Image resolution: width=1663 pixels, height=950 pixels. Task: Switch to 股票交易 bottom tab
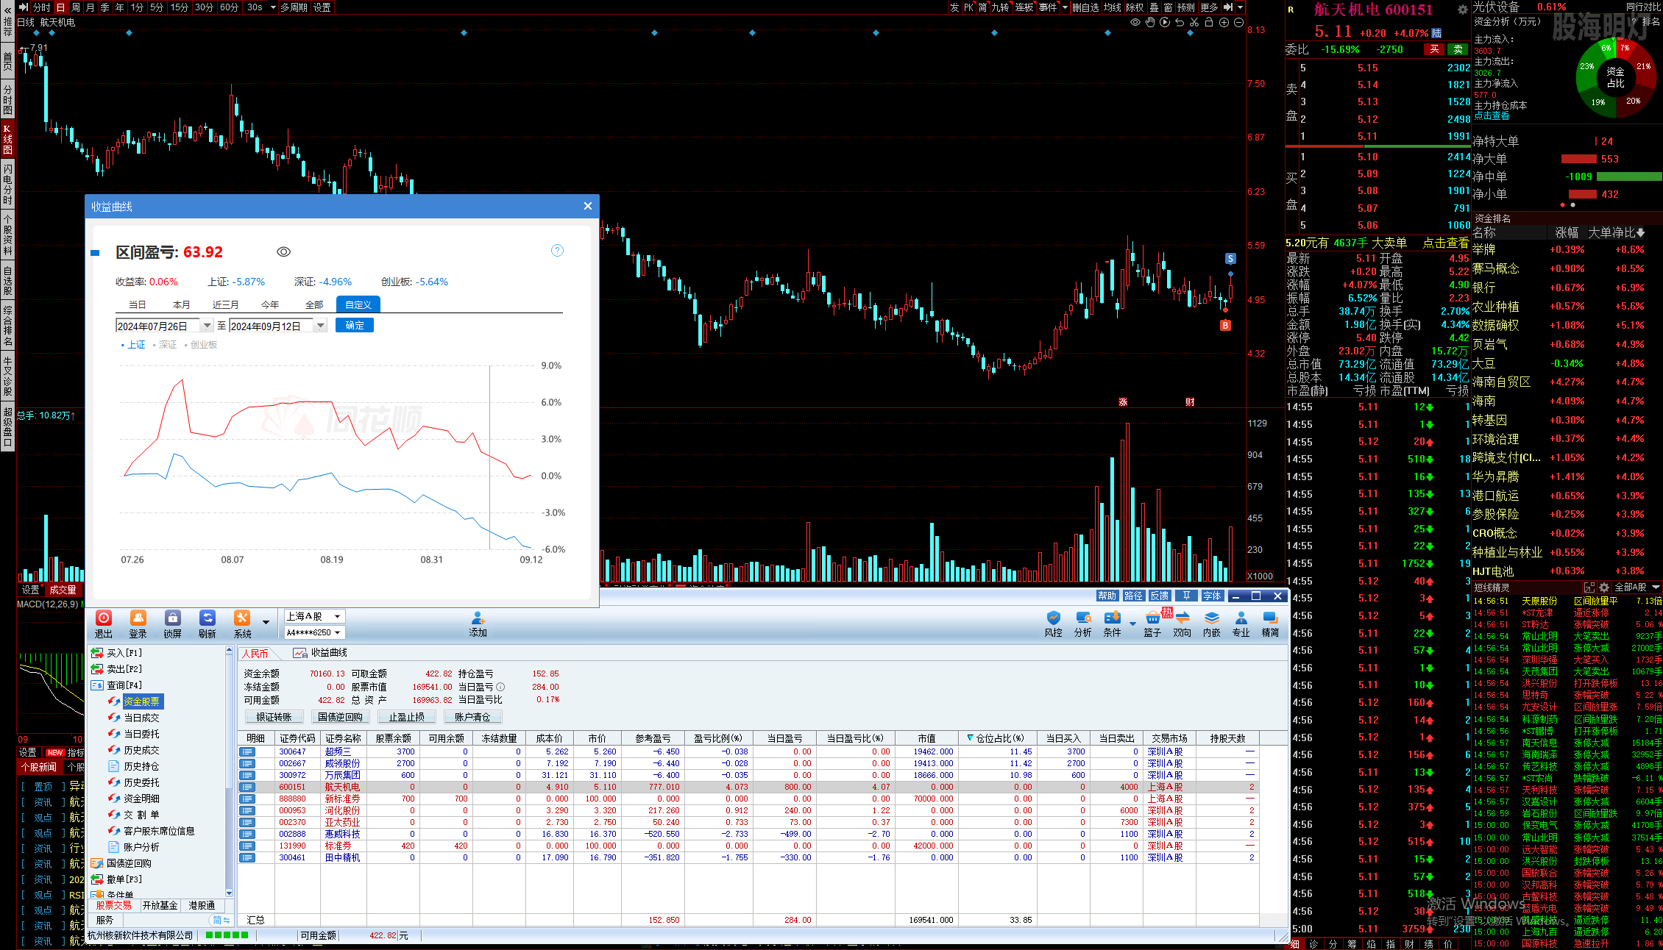tap(114, 906)
